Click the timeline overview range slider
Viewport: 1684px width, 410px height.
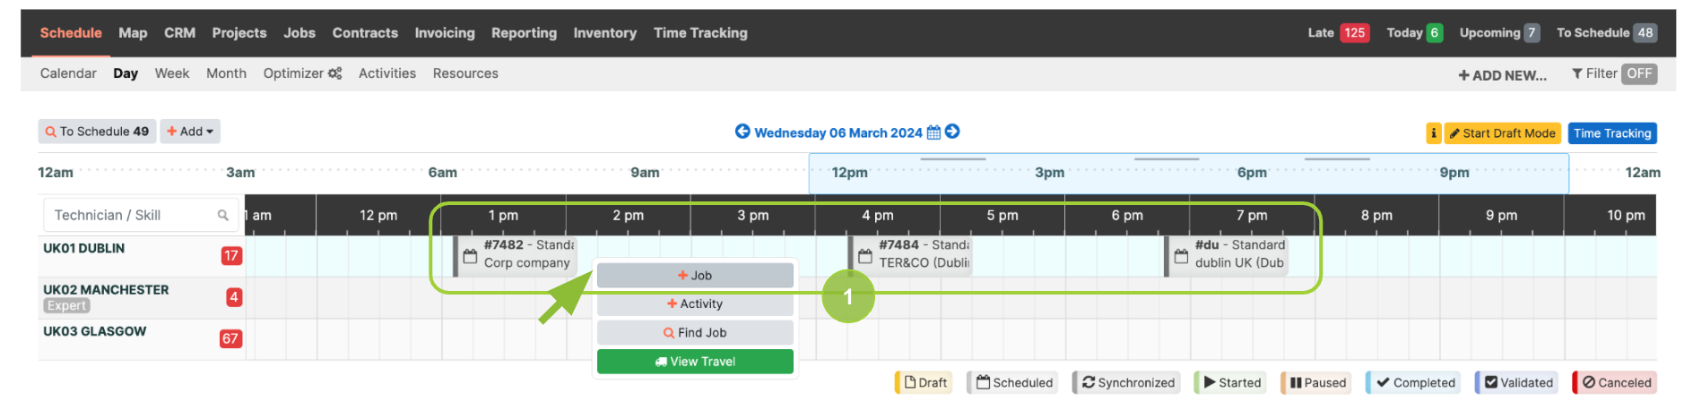coord(1189,174)
